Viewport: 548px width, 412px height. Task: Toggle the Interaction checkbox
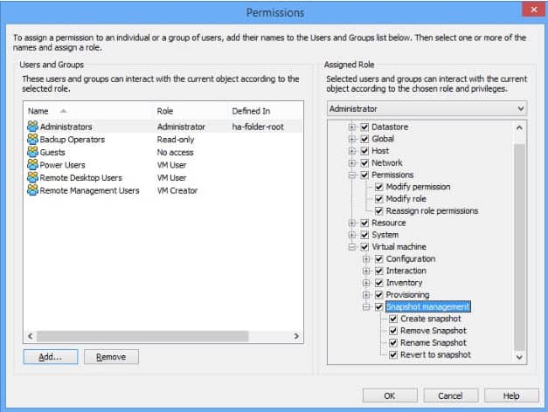click(x=378, y=271)
